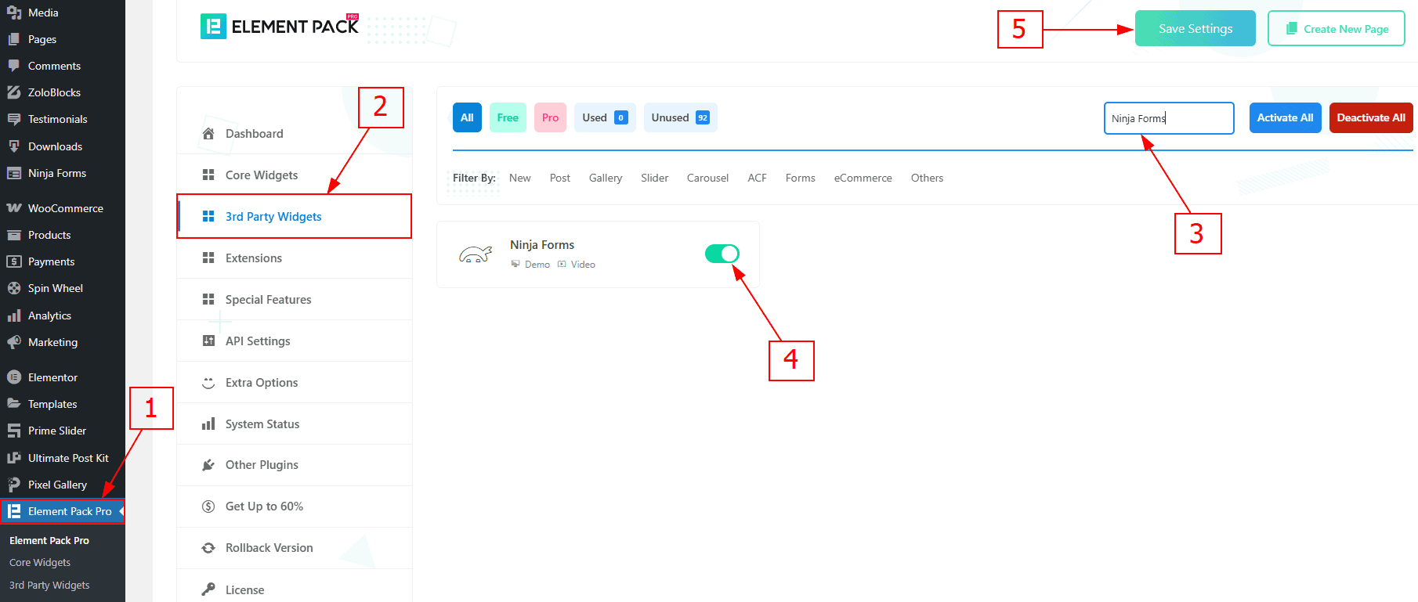The height and width of the screenshot is (602, 1418).
Task: Click the Elementor circle icon
Action: tap(14, 377)
